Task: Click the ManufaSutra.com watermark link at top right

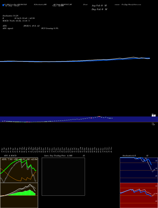Action: click(134, 4)
